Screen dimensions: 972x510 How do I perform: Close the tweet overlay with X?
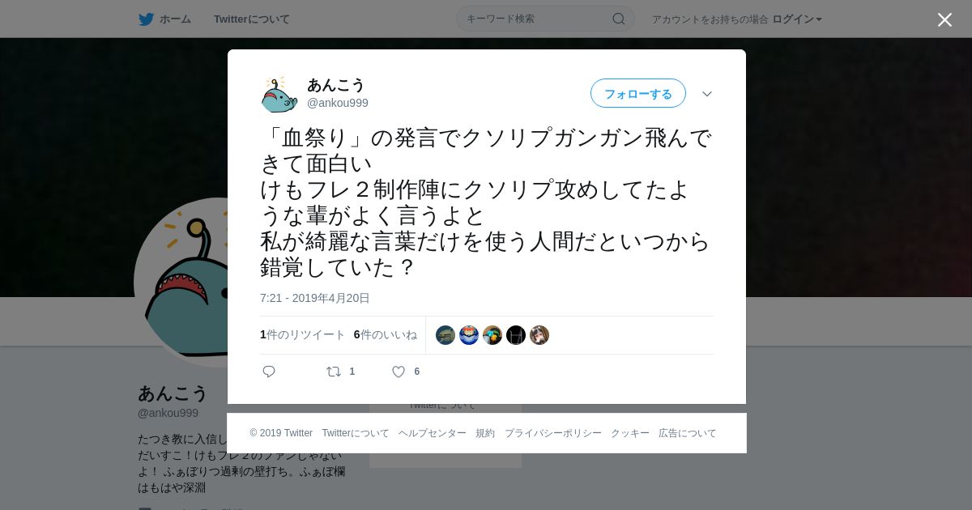pos(944,19)
